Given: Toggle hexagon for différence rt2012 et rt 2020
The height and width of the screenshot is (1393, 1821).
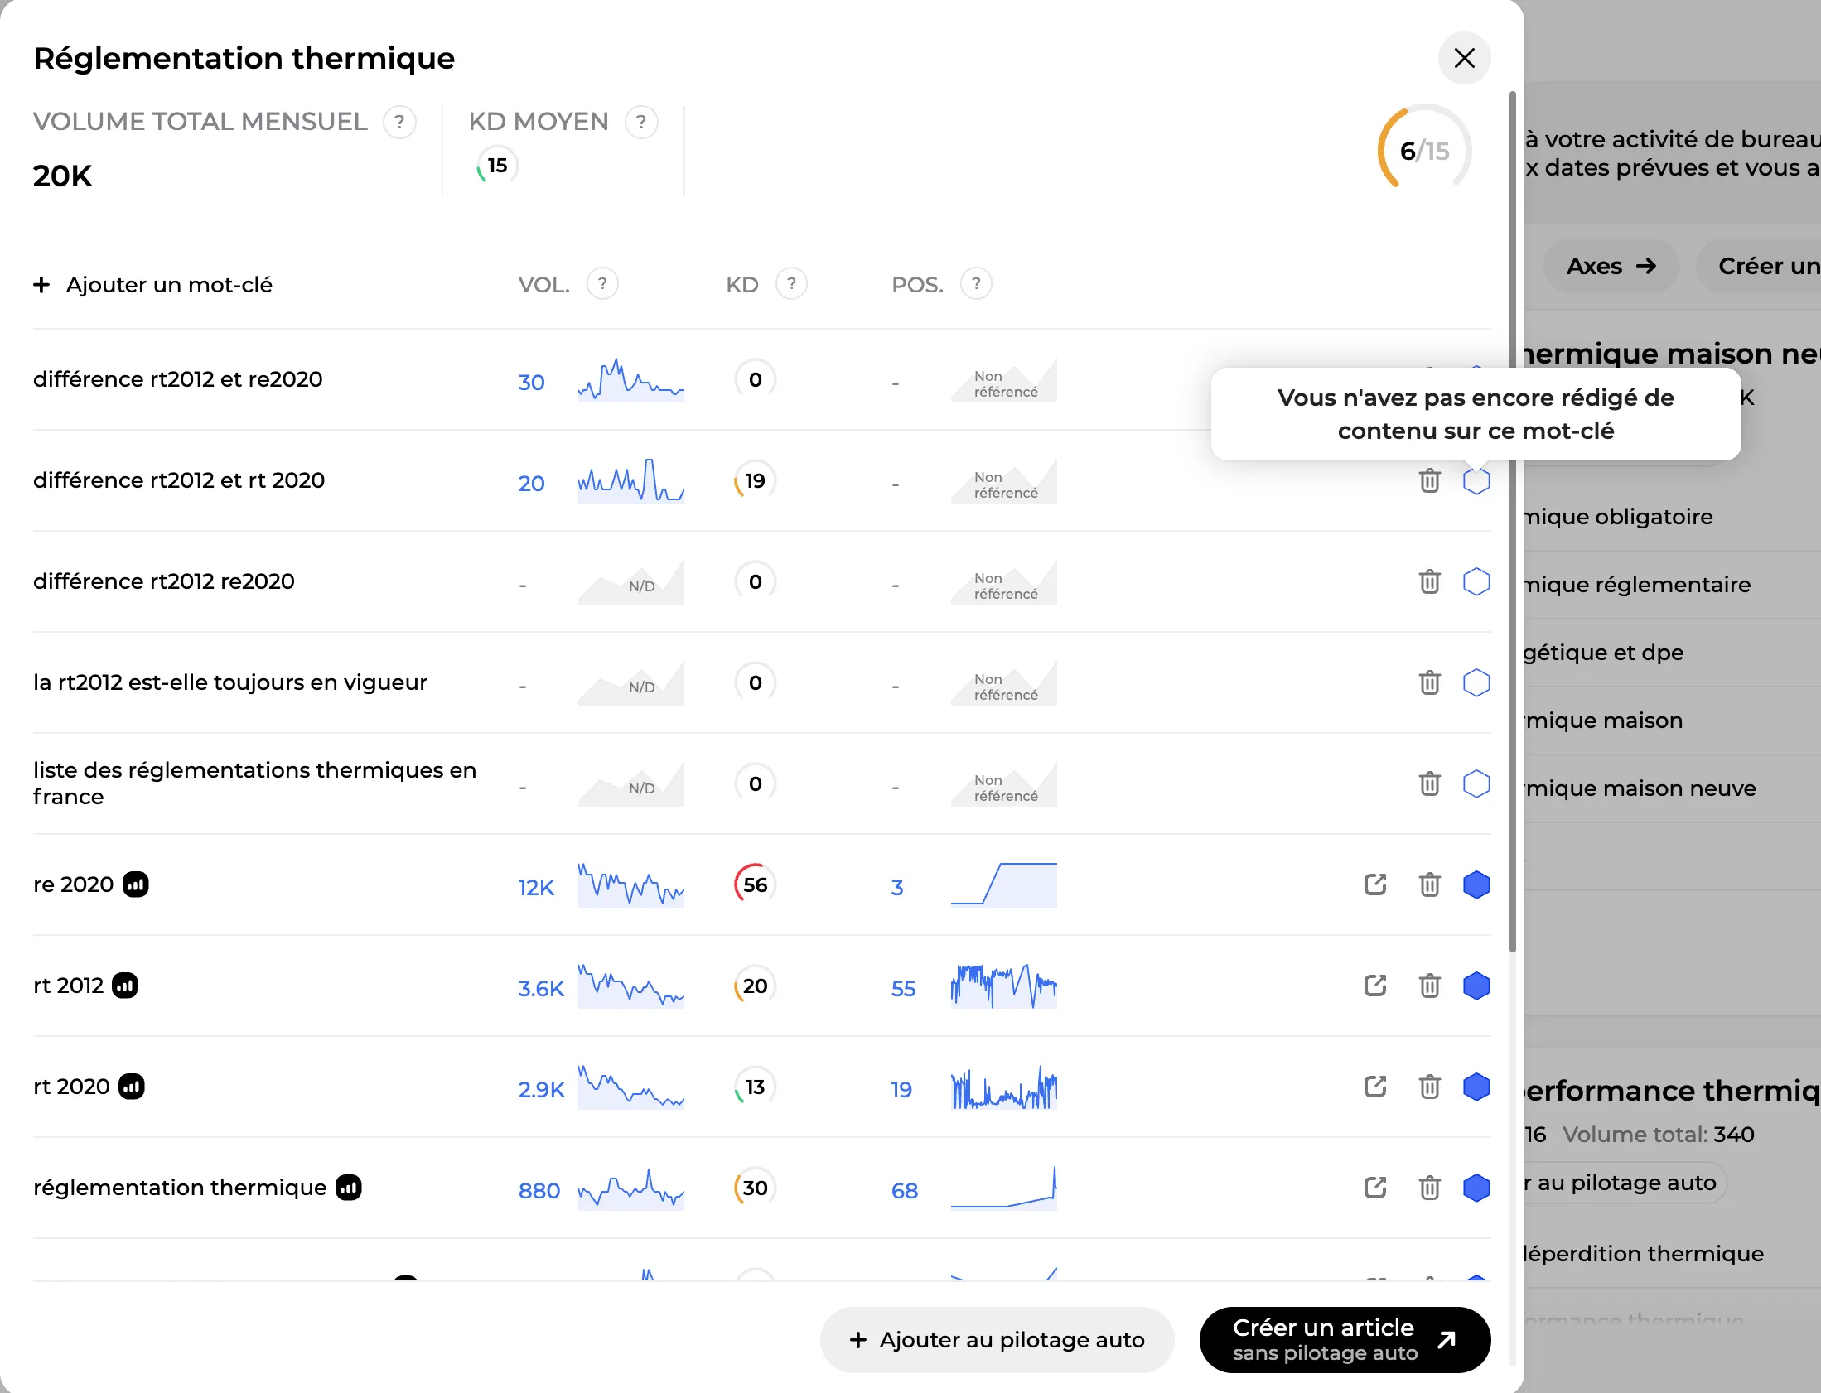Looking at the screenshot, I should point(1476,480).
